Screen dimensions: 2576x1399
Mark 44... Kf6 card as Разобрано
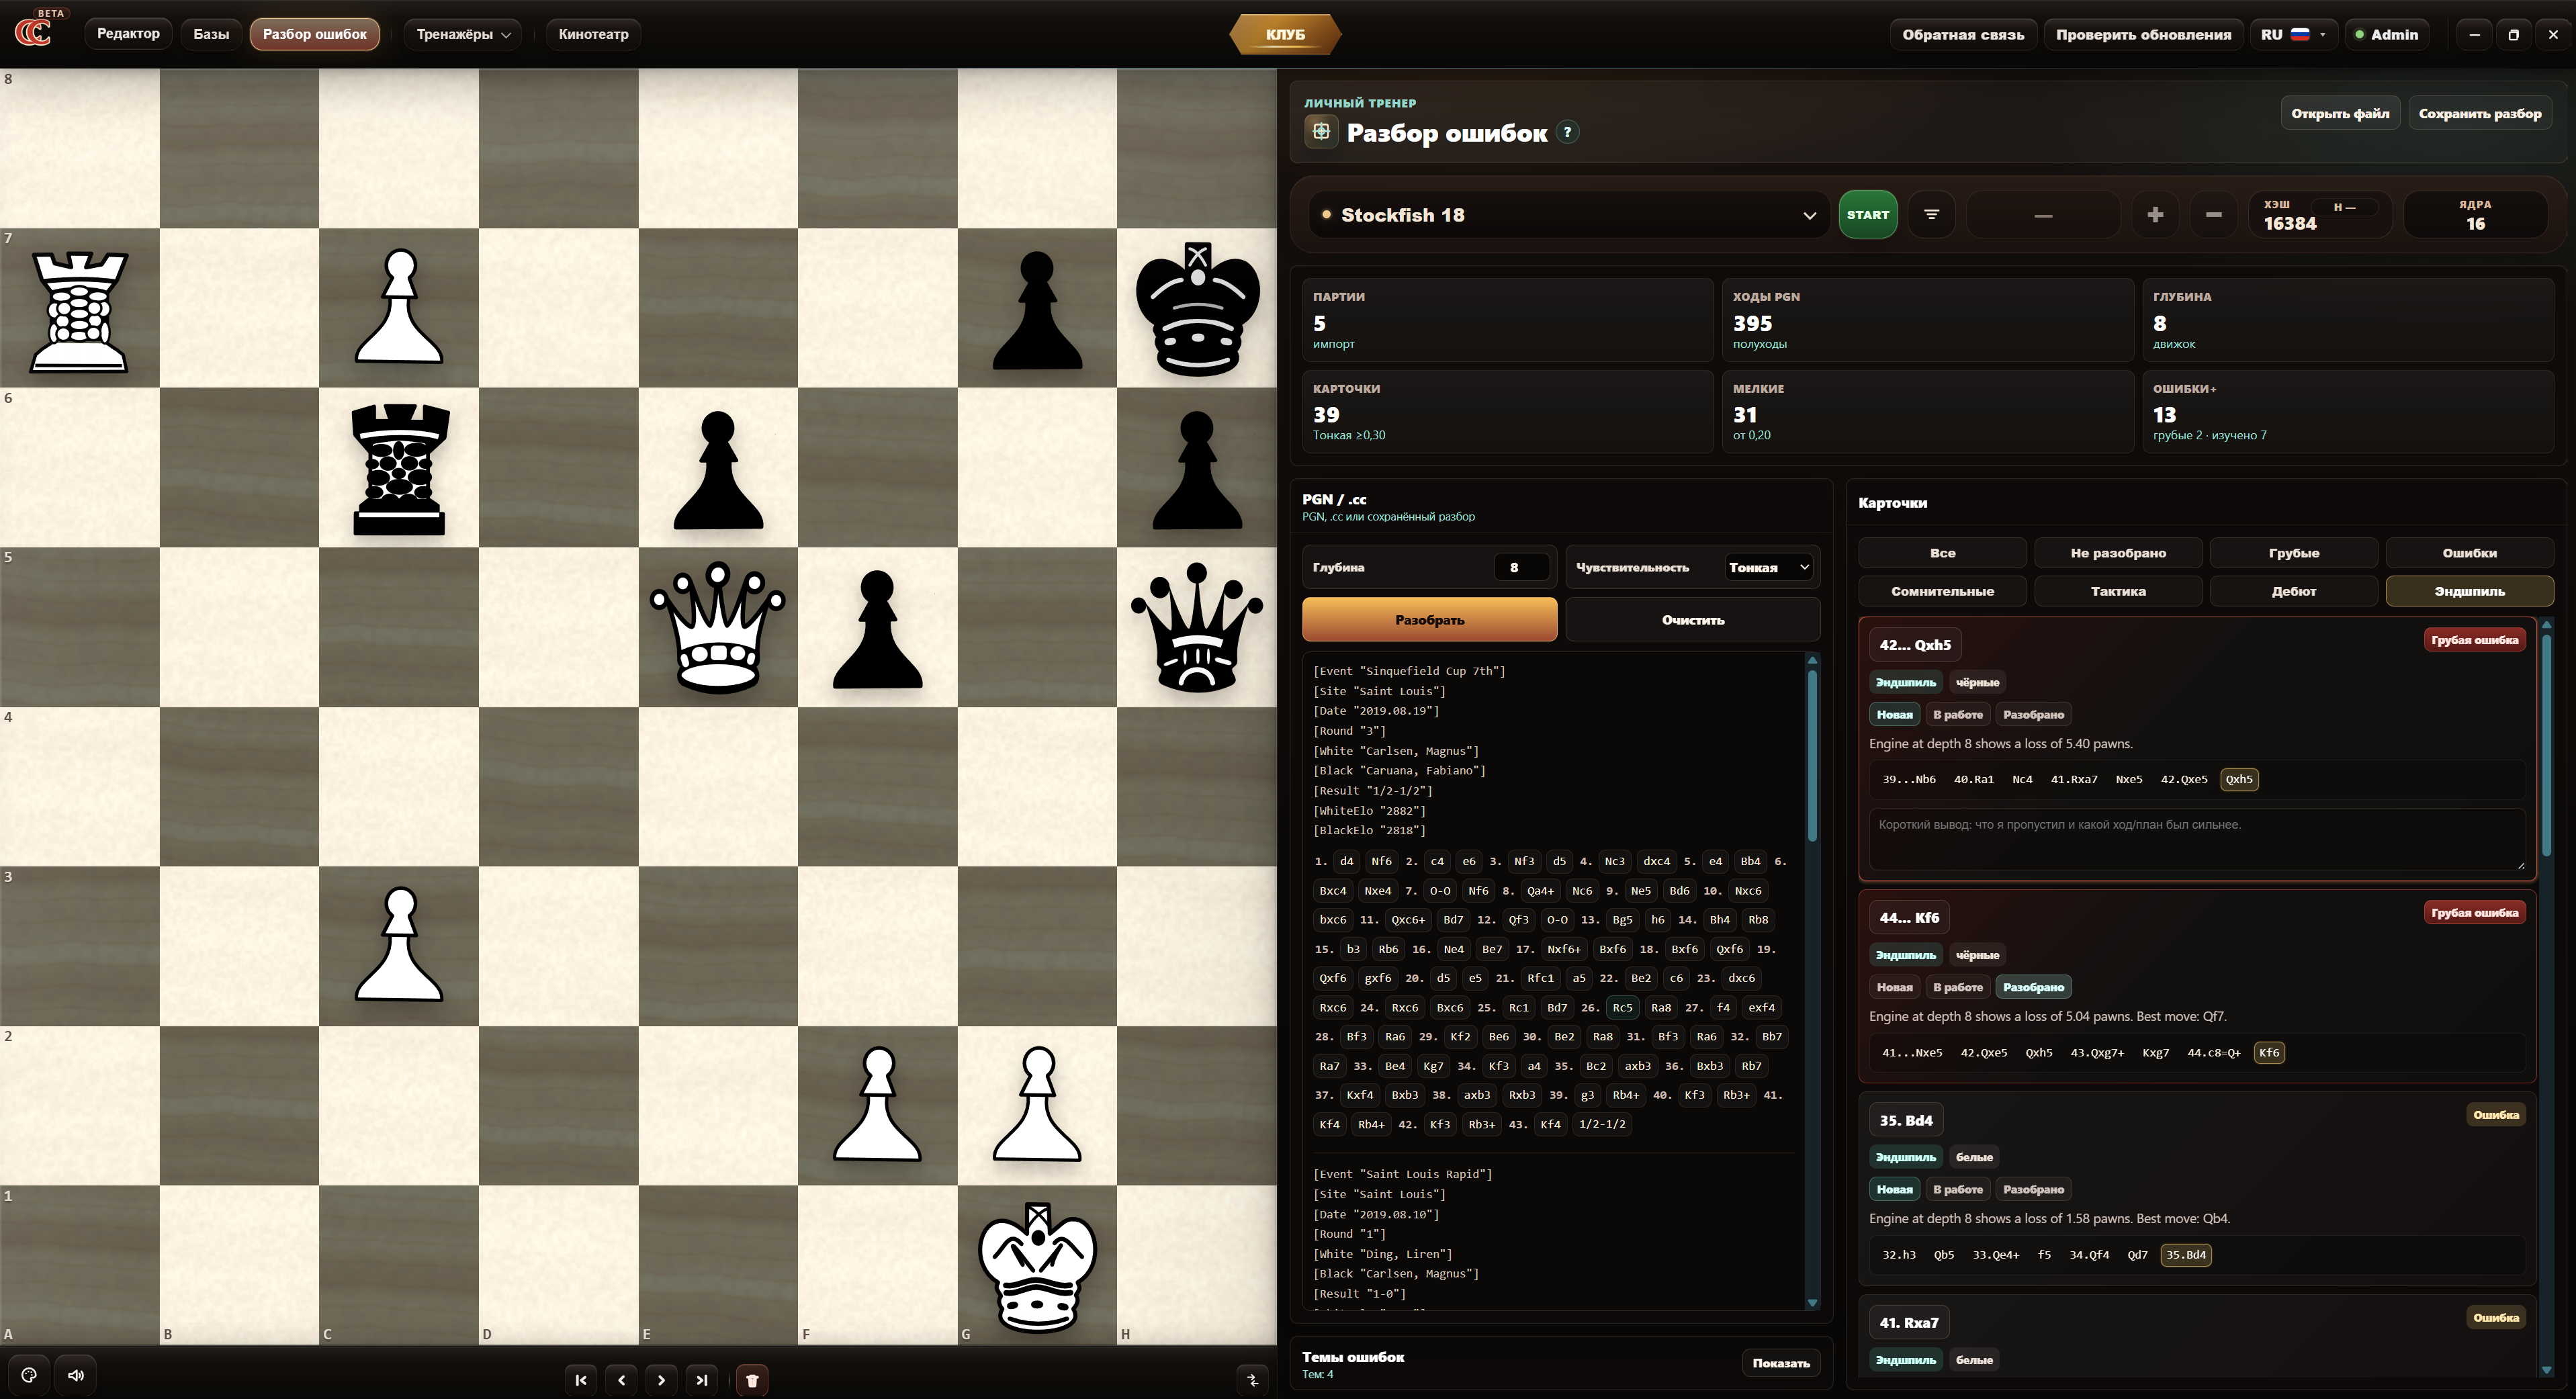[x=2033, y=987]
